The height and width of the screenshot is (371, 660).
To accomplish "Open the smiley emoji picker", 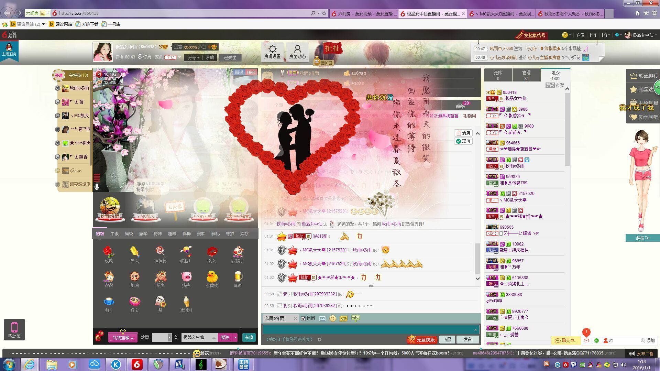I will tap(332, 318).
